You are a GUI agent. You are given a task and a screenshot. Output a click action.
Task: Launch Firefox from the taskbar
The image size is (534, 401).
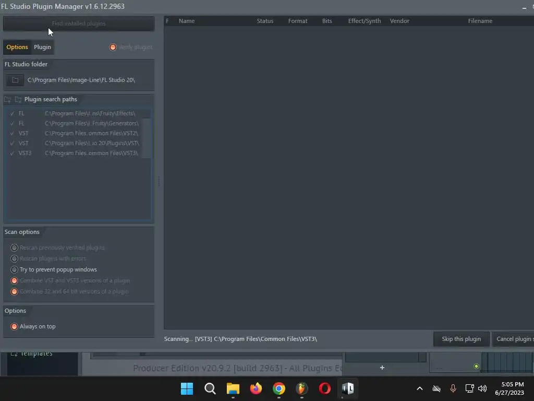click(256, 388)
